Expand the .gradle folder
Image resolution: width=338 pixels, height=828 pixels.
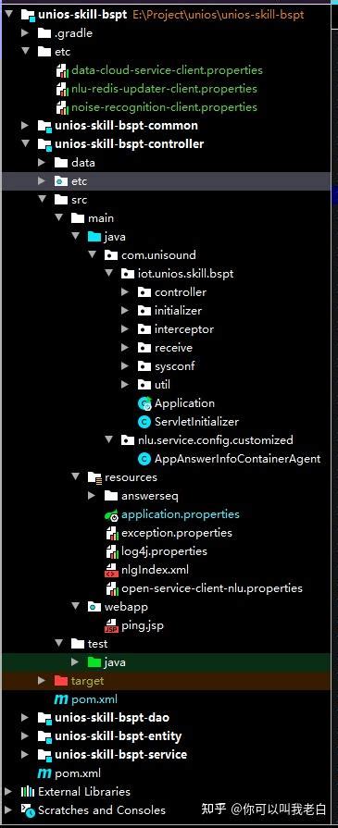(x=25, y=33)
